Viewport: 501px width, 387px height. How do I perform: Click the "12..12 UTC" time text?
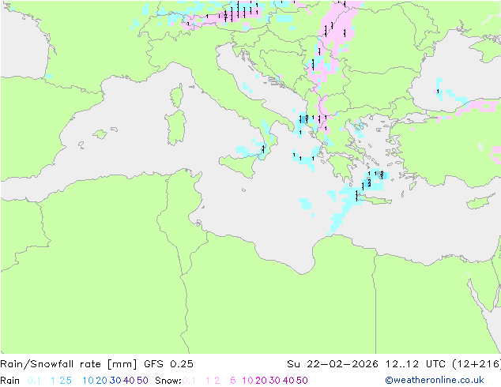point(416,364)
